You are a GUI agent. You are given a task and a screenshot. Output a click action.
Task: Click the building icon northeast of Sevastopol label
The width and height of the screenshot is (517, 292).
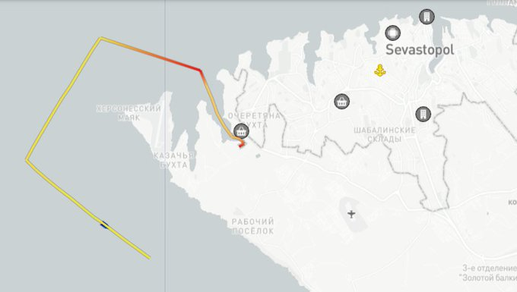point(427,17)
